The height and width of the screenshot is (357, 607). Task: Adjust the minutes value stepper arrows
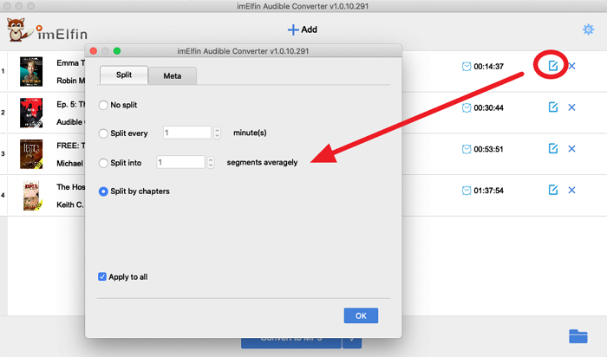coord(217,133)
